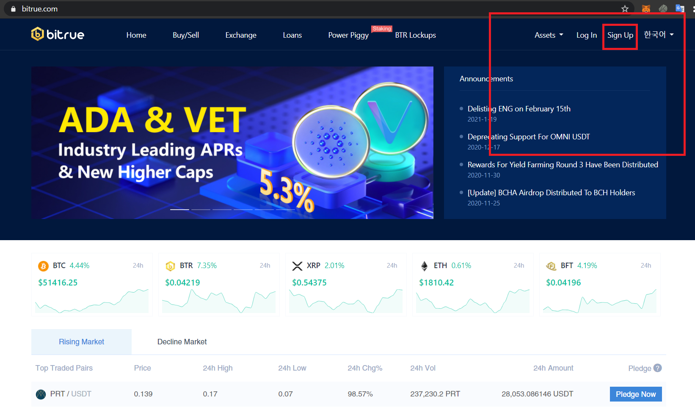This screenshot has height=410, width=695.
Task: Click the Price column header
Action: coord(143,368)
